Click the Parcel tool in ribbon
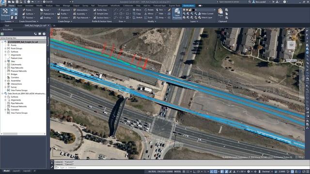This screenshot has height=174, width=310. click(45, 10)
